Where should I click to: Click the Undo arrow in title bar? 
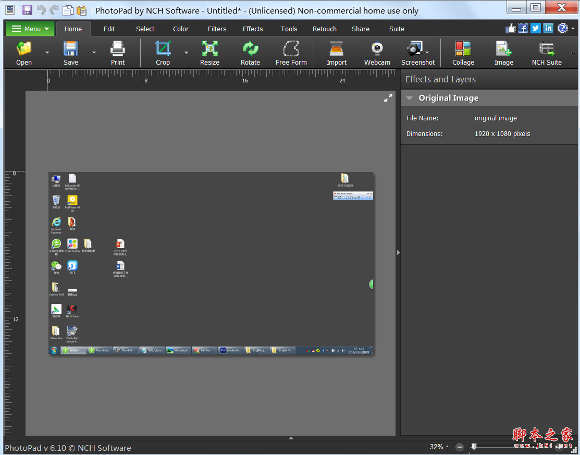pos(41,10)
